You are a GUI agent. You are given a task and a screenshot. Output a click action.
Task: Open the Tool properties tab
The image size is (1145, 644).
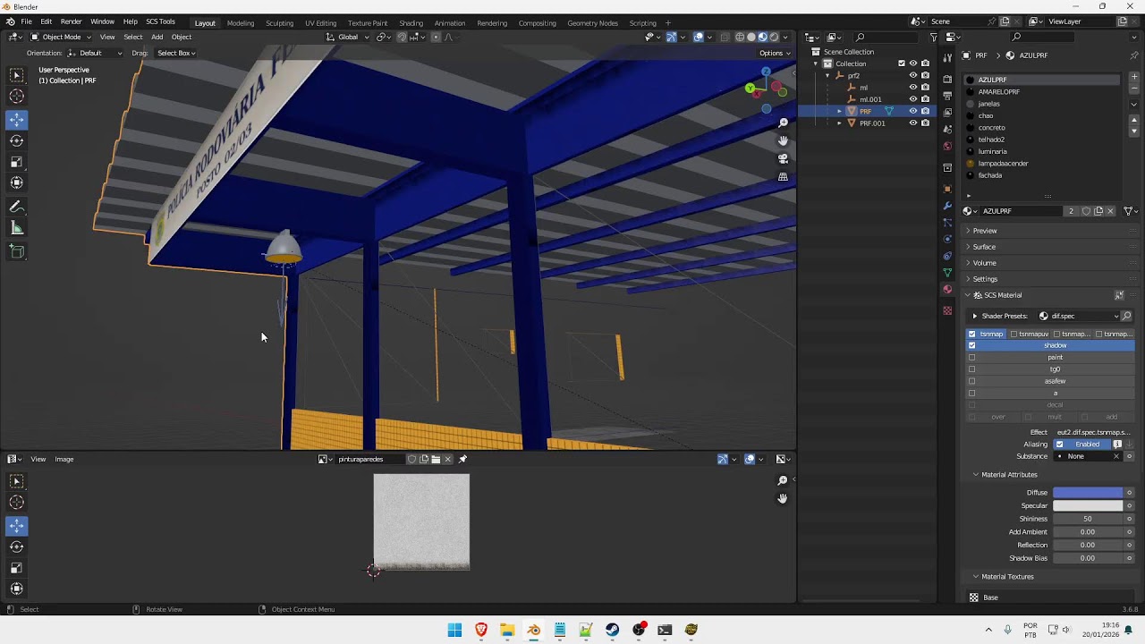947,58
